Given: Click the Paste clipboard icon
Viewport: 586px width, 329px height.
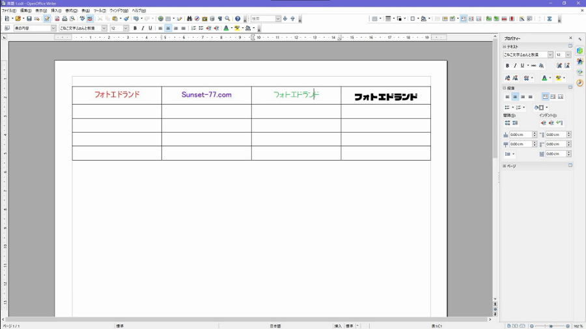Looking at the screenshot, I should (115, 19).
